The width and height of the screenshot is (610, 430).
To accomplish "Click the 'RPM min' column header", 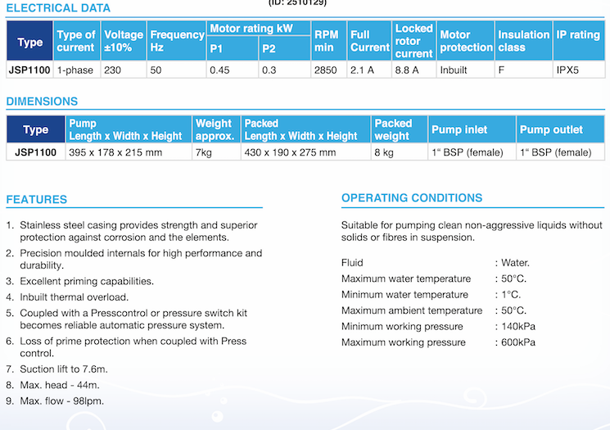I will pyautogui.click(x=328, y=41).
